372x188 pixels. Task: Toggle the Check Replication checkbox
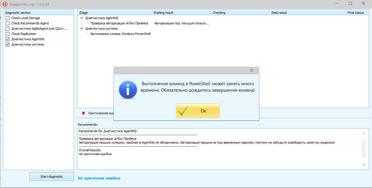[x=7, y=34]
